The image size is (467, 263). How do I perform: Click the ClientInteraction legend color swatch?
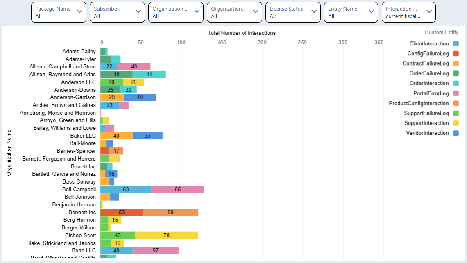pyautogui.click(x=456, y=44)
